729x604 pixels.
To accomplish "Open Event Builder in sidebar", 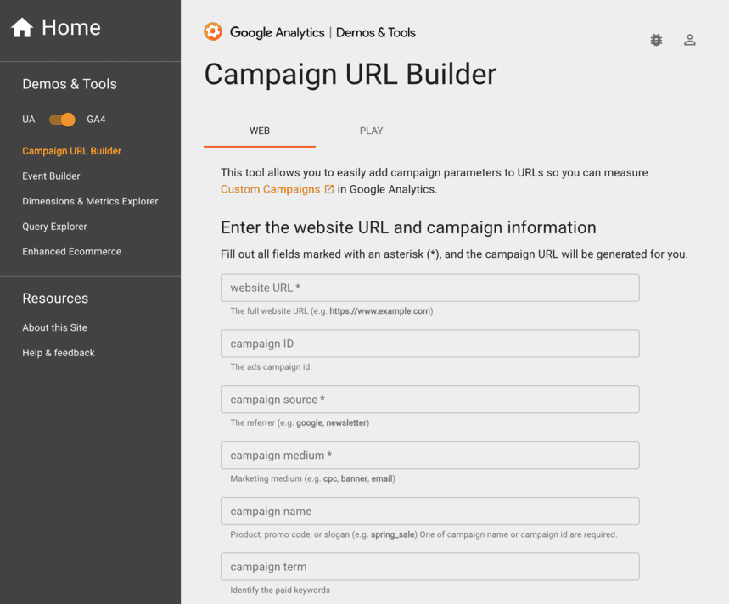I will pos(51,176).
